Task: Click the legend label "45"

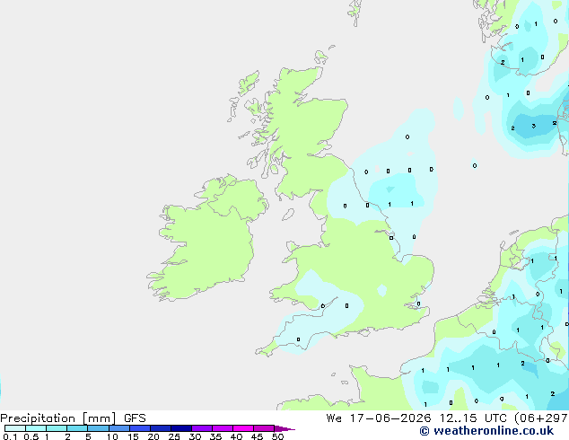Action: [257, 436]
